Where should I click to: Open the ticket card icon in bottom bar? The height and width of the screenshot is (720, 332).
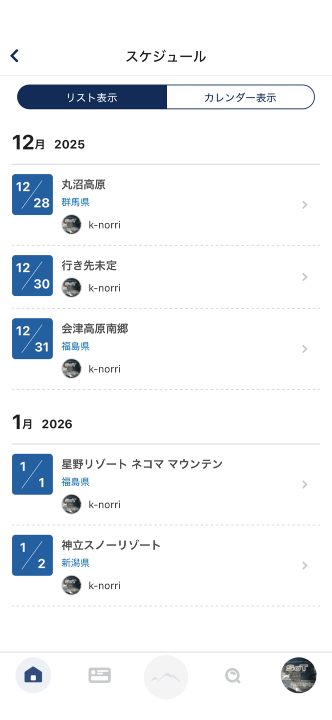tap(99, 675)
